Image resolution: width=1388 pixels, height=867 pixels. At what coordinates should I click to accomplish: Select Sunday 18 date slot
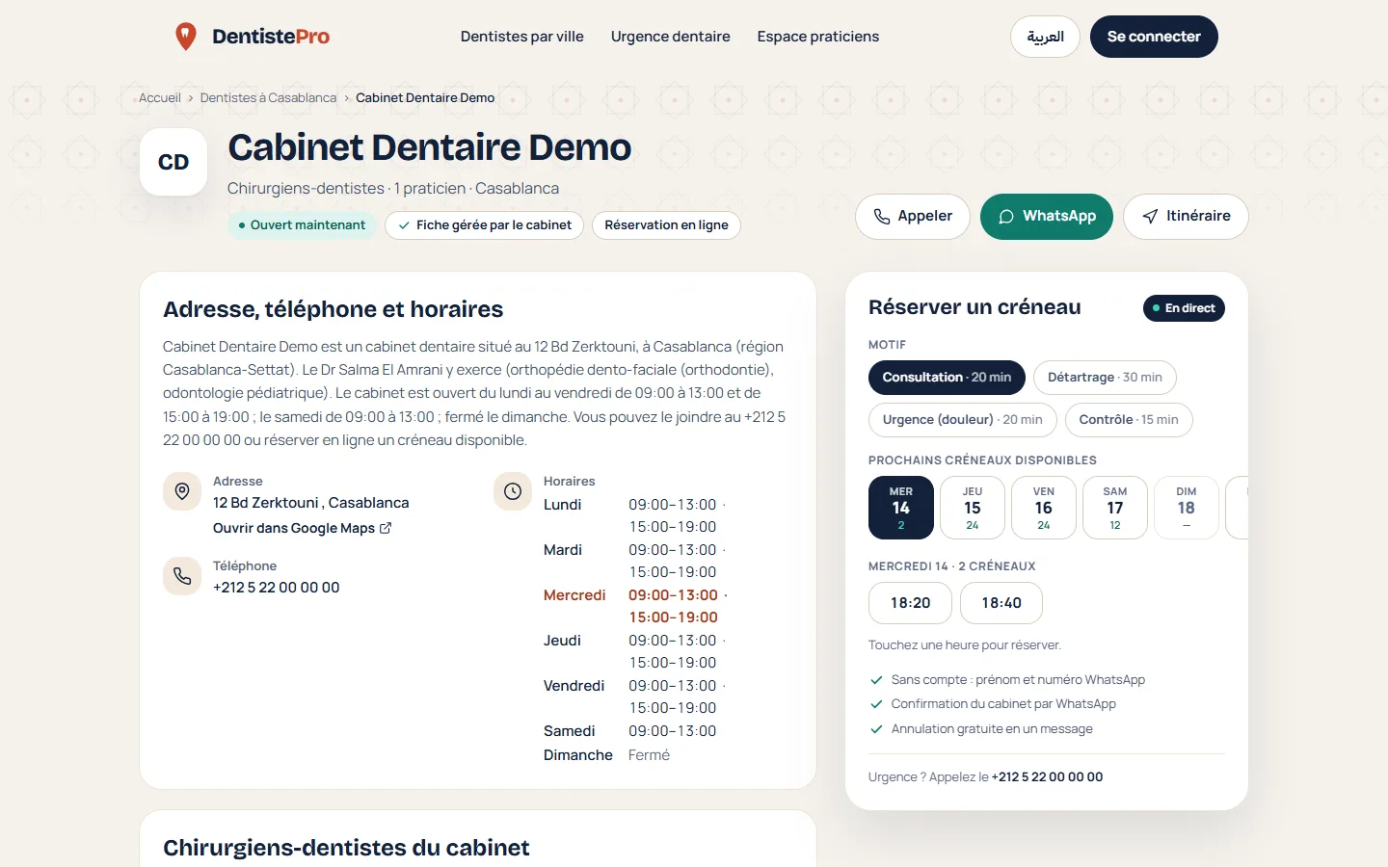coord(1187,508)
